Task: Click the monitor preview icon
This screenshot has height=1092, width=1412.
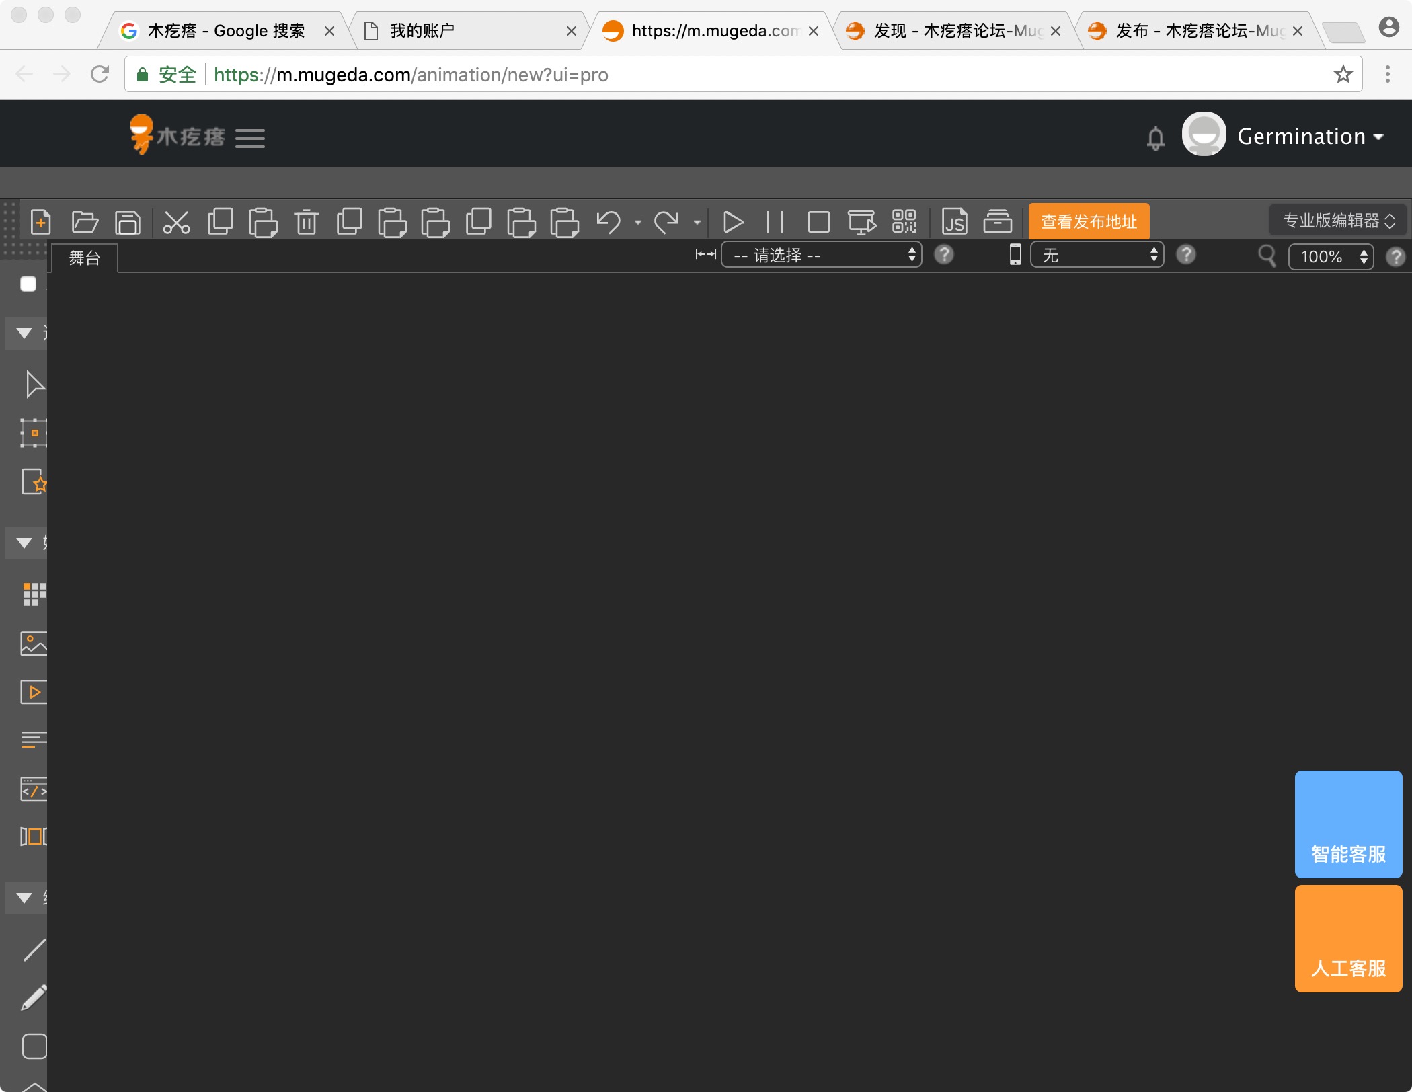Action: coord(862,222)
